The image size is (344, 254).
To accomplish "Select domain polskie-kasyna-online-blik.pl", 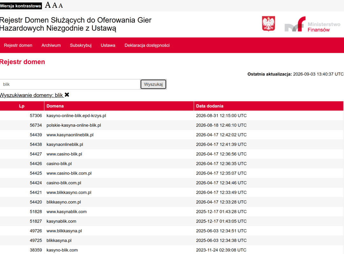I will [74, 125].
